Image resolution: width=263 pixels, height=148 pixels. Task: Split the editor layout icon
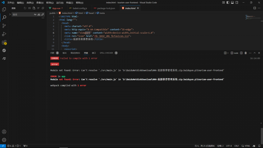coord(254,8)
